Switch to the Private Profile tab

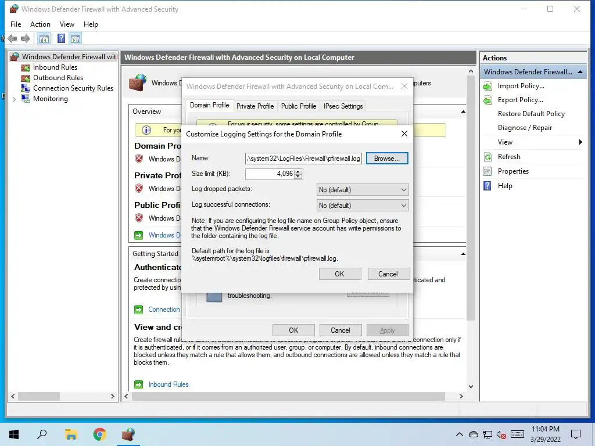point(255,106)
